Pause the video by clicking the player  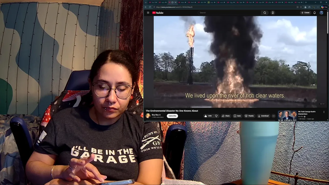pyautogui.click(x=235, y=62)
